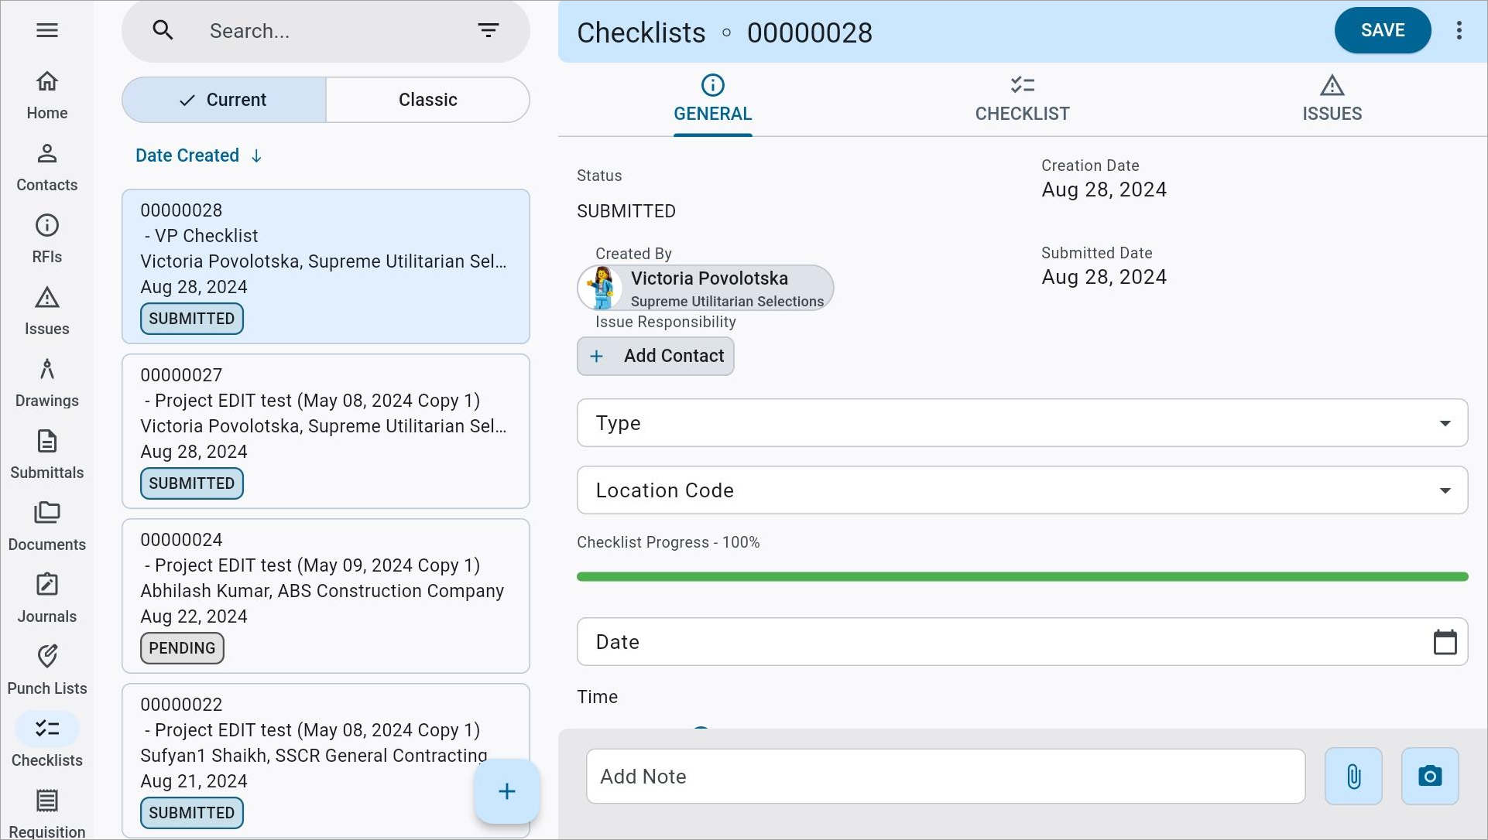Viewport: 1488px width, 840px height.
Task: Expand the Type dropdown
Action: pos(1021,423)
